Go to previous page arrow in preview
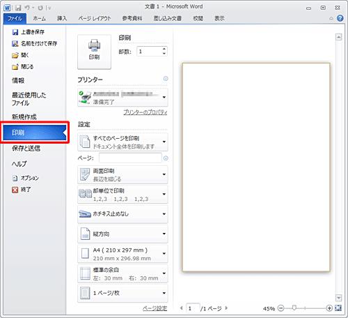The width and height of the screenshot is (348, 318). tap(182, 308)
